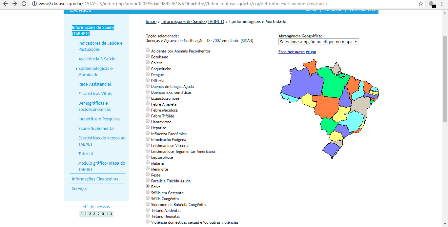Open Estatísticas Vitais in sidebar menu
This screenshot has width=448, height=227.
95,94
